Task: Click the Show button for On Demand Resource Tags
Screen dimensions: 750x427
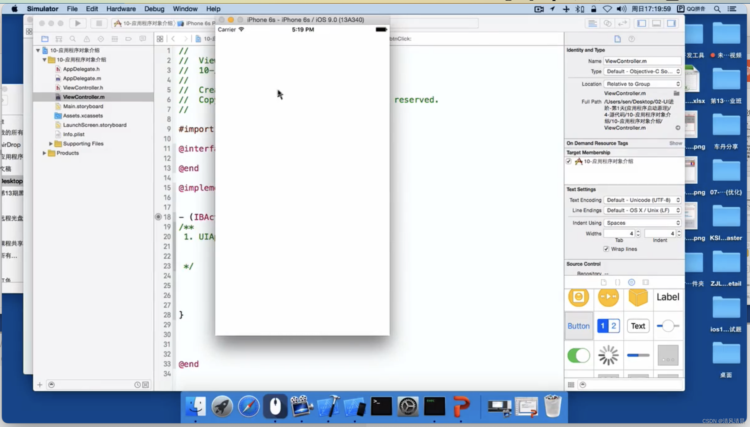Action: (x=675, y=143)
